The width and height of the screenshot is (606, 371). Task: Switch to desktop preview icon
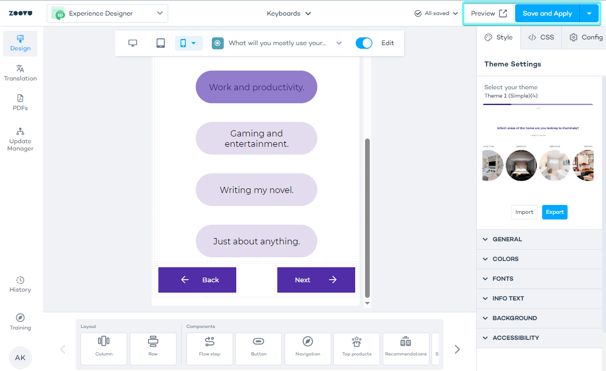point(133,43)
